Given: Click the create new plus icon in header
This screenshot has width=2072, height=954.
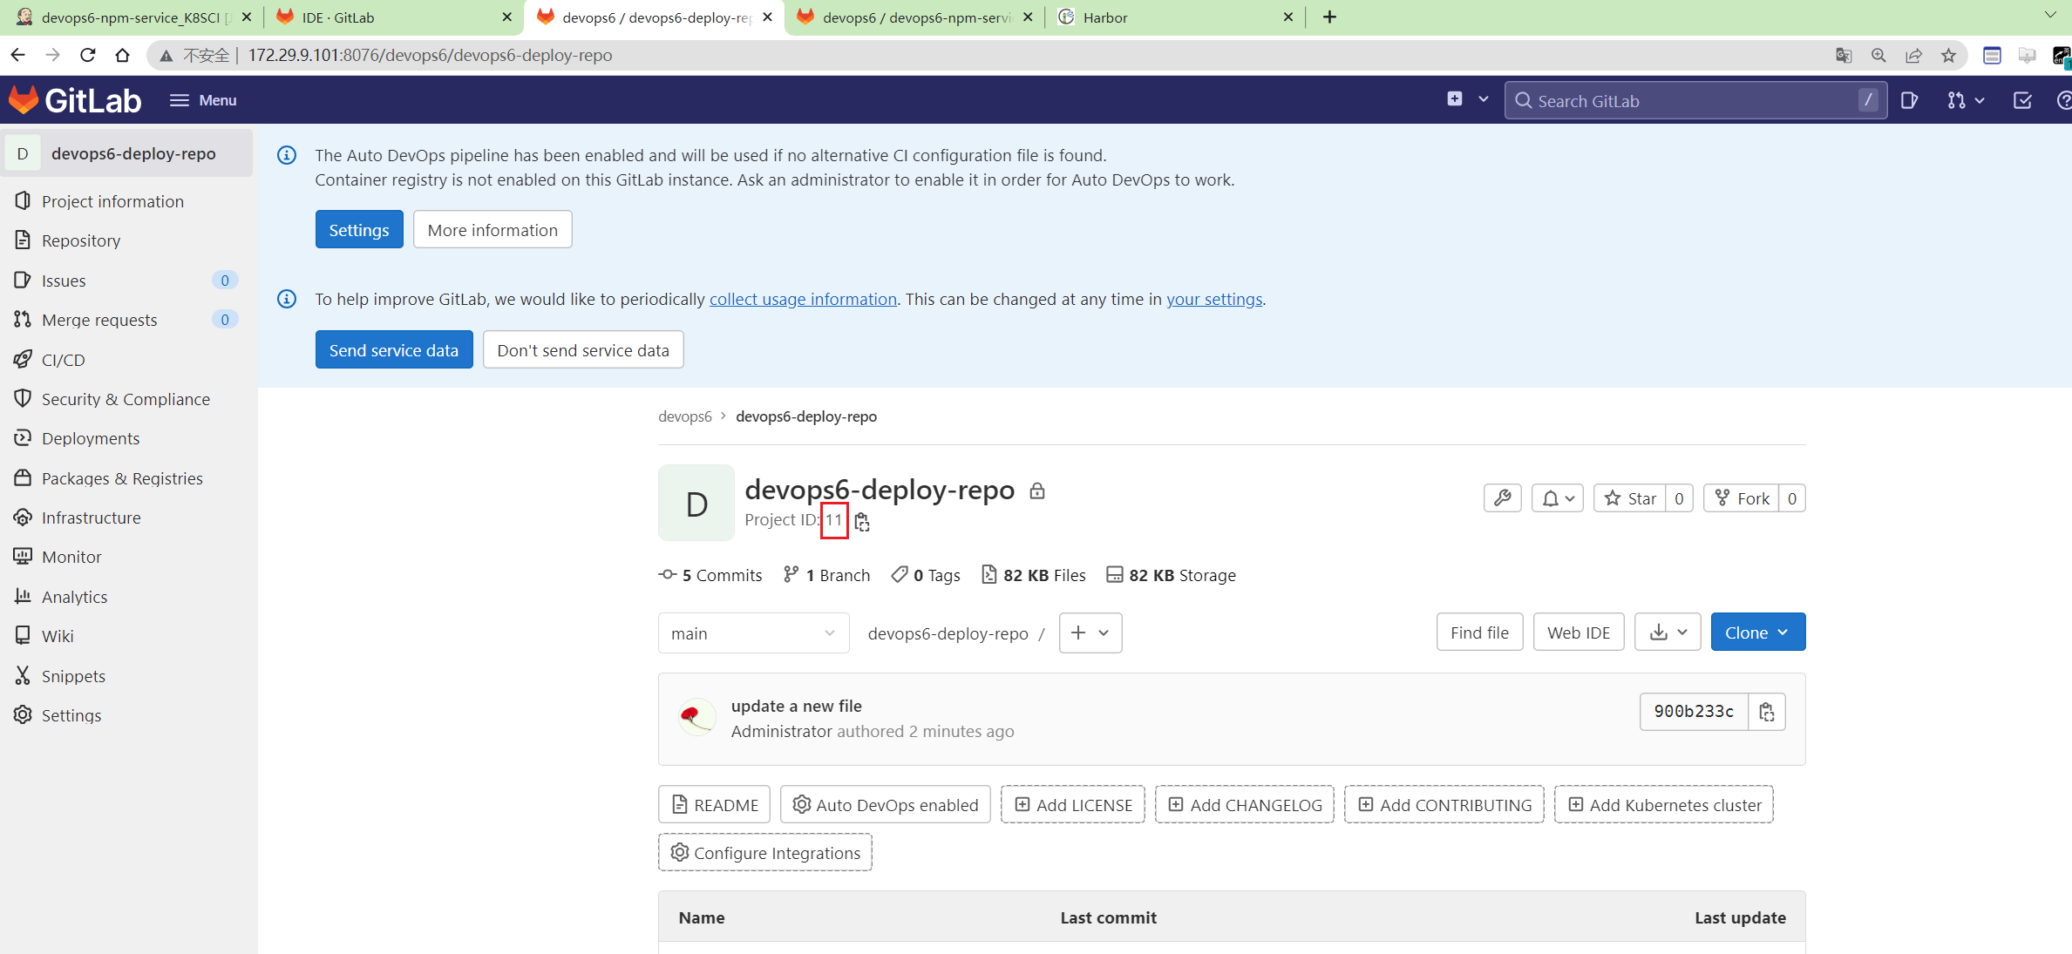Looking at the screenshot, I should point(1454,99).
